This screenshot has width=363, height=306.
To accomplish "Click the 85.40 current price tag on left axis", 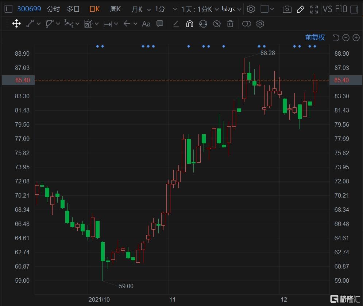I will tap(18, 80).
